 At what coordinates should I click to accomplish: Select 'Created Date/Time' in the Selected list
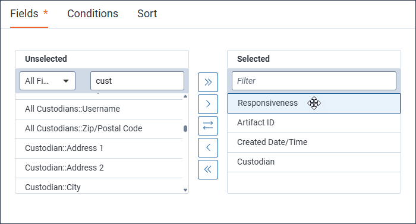pyautogui.click(x=314, y=143)
